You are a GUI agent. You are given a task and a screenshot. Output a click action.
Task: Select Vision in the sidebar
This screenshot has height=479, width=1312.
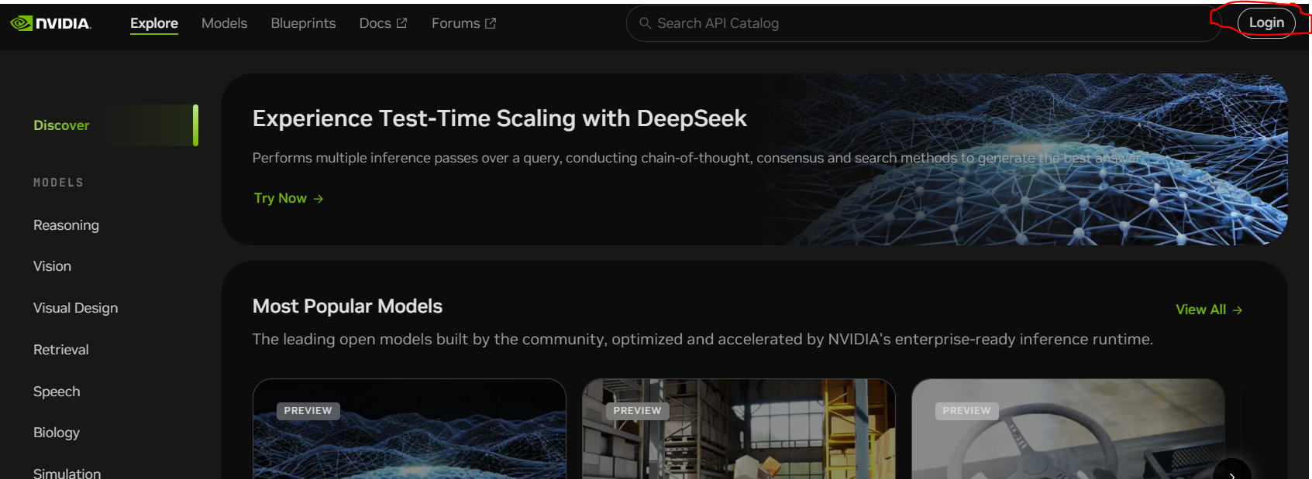[52, 266]
